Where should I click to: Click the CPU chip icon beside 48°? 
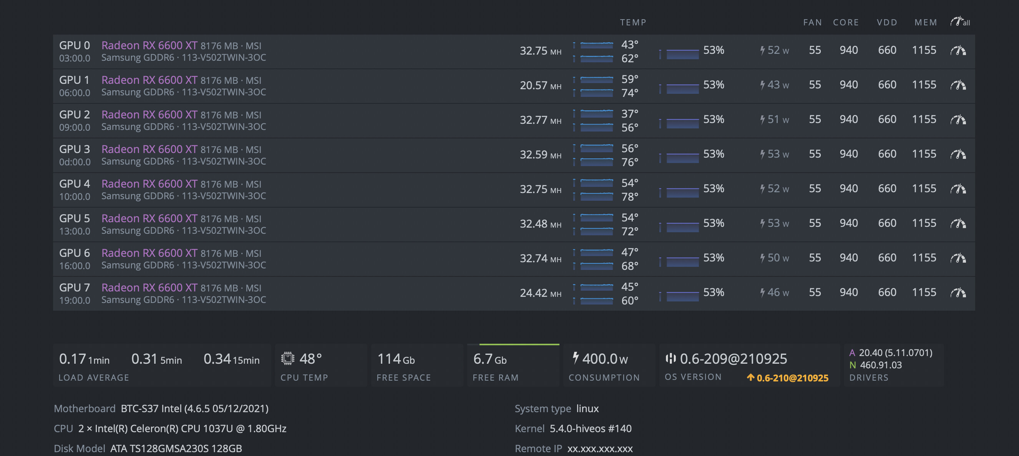[x=287, y=359]
